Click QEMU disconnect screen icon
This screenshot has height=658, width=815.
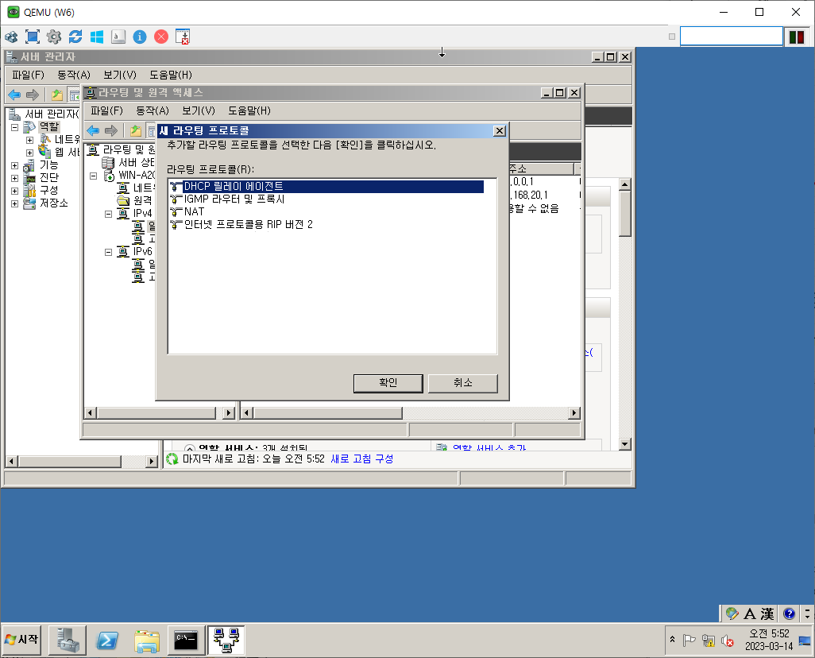point(183,37)
